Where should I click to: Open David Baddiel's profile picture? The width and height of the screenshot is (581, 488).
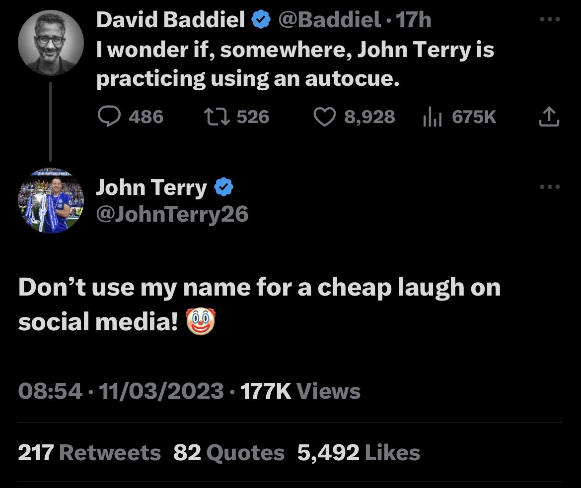click(x=51, y=43)
